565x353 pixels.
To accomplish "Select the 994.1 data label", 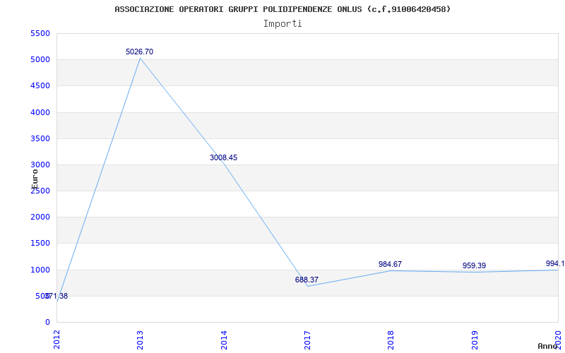I will click(555, 263).
